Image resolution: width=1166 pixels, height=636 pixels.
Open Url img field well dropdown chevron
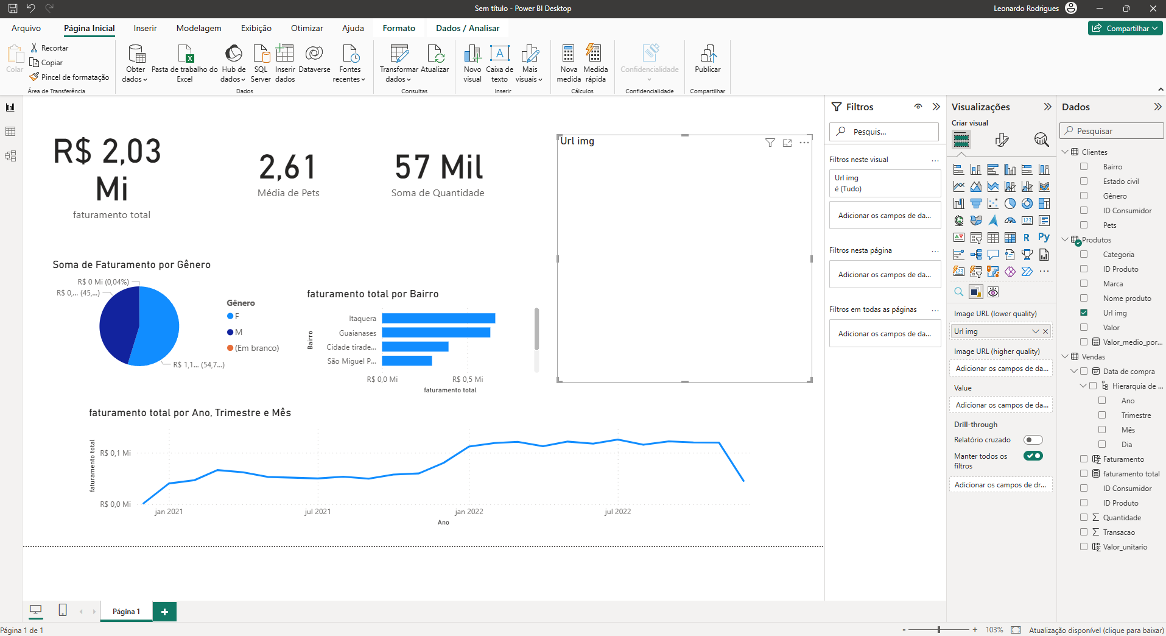(x=1035, y=331)
